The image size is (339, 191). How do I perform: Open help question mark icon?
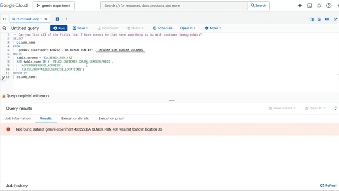[x=328, y=6]
